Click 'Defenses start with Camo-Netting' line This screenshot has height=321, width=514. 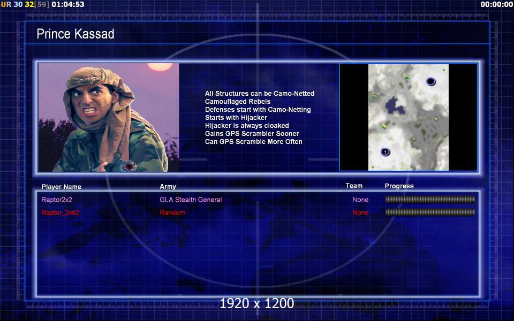[x=258, y=109]
